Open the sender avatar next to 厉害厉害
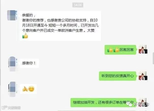 tap(143, 49)
